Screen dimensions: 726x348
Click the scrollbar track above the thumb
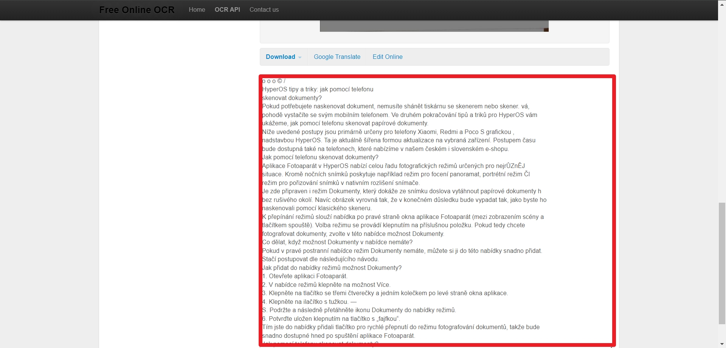tap(722, 113)
